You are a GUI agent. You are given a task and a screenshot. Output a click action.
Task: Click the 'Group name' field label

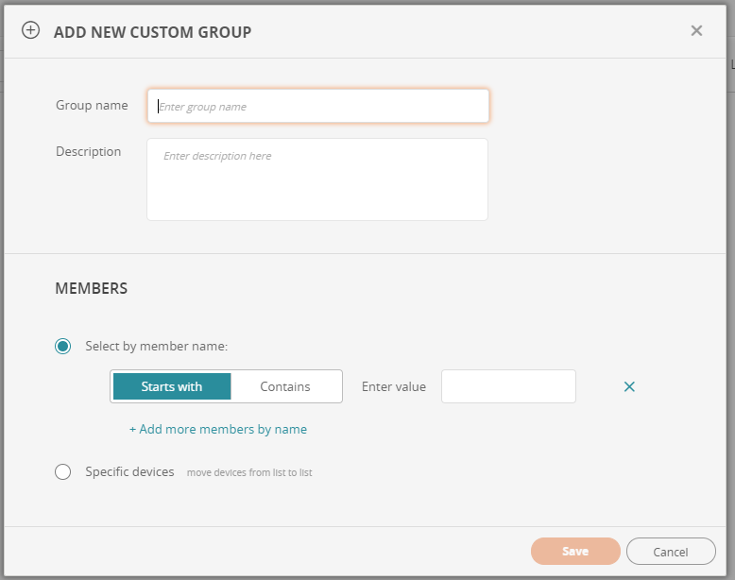click(x=92, y=106)
